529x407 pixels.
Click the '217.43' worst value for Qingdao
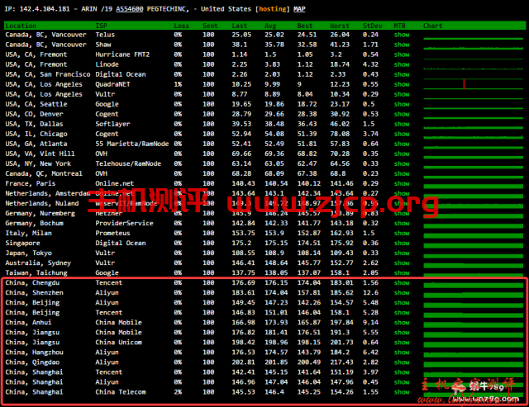click(x=341, y=362)
